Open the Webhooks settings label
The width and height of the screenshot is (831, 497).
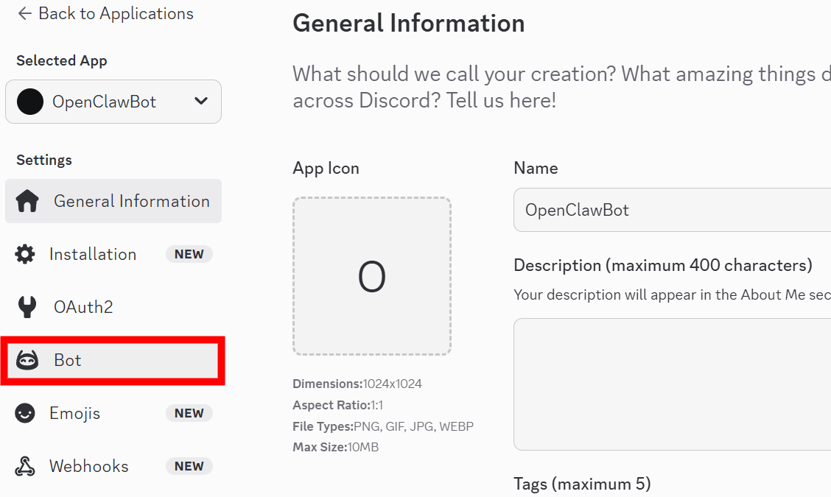click(x=89, y=466)
